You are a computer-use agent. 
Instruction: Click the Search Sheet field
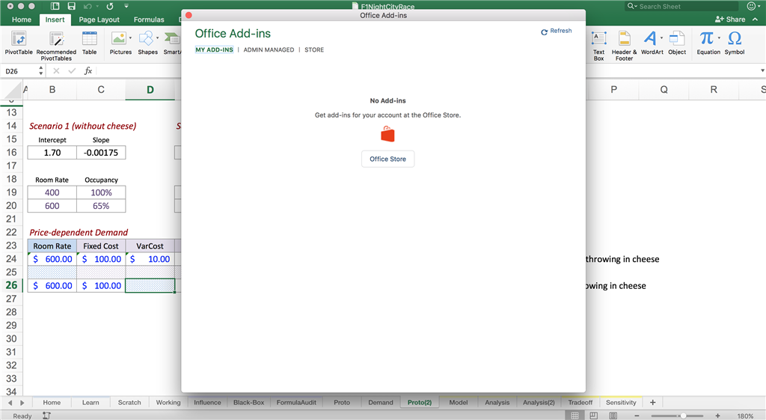[682, 6]
